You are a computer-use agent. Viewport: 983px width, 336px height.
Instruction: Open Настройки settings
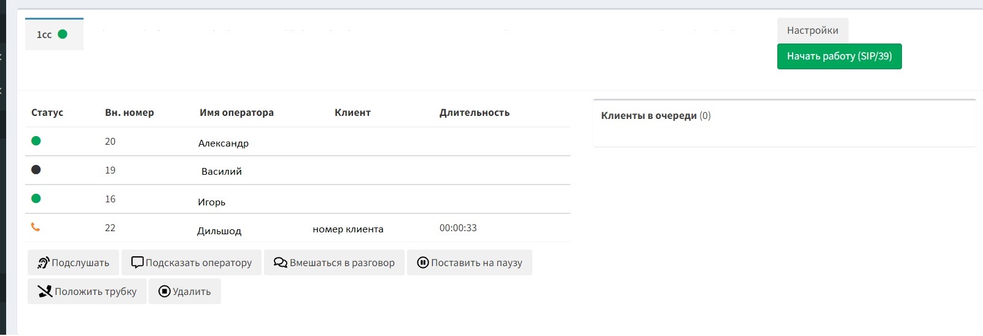coord(812,30)
